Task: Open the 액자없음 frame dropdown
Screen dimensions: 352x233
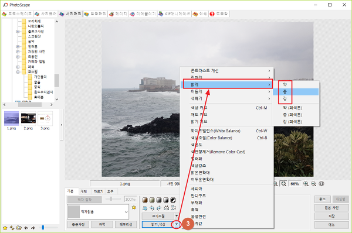Action: coord(98,212)
